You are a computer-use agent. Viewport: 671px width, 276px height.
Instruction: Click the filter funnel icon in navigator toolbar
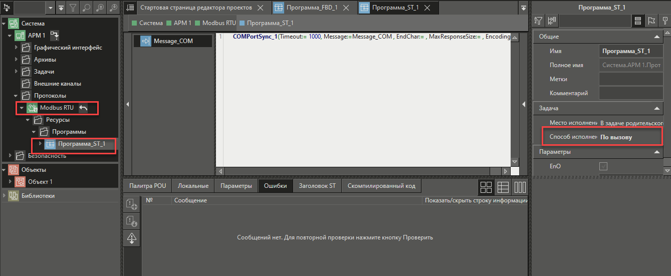point(74,8)
